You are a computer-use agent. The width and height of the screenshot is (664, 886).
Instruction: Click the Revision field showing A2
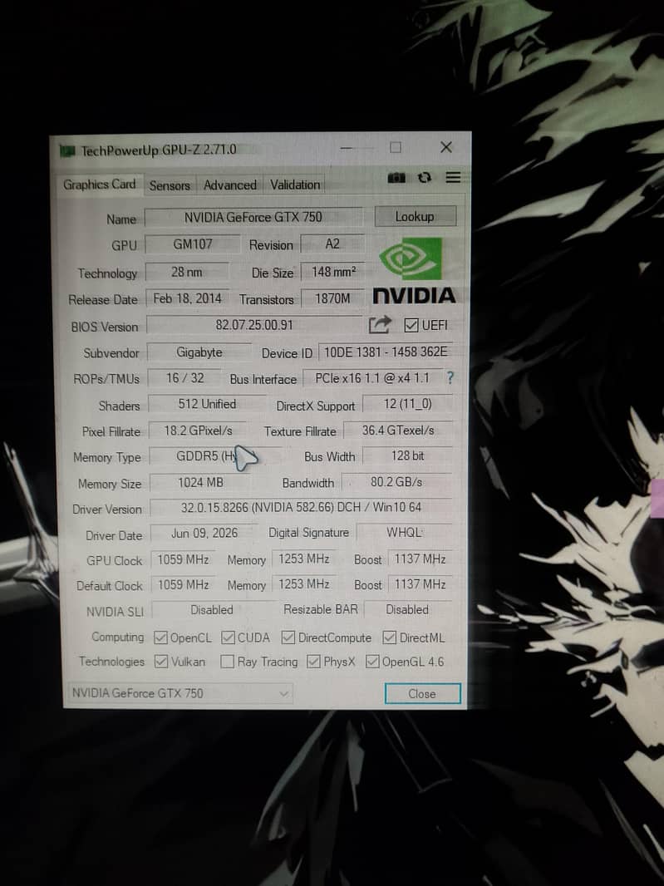[x=332, y=244]
